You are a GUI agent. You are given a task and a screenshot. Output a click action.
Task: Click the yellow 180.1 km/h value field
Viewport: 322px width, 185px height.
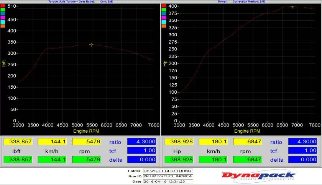(213, 141)
